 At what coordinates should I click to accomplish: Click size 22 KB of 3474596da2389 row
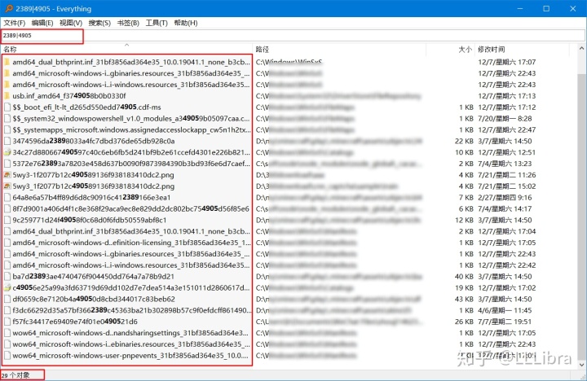pyautogui.click(x=464, y=141)
